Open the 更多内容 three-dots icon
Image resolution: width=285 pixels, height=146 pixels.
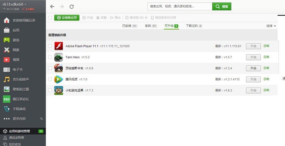pyautogui.click(x=7, y=119)
